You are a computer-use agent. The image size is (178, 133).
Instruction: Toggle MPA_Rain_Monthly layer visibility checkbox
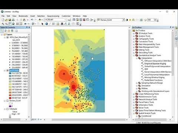click(x=7, y=37)
